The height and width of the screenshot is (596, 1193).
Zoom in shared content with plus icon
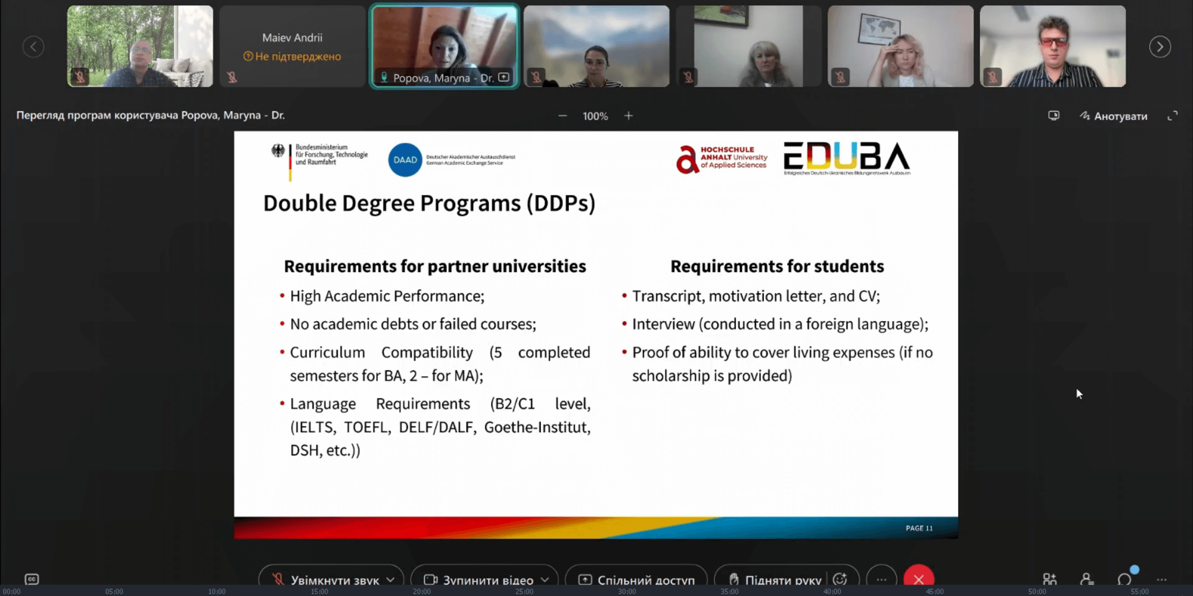[x=629, y=116]
